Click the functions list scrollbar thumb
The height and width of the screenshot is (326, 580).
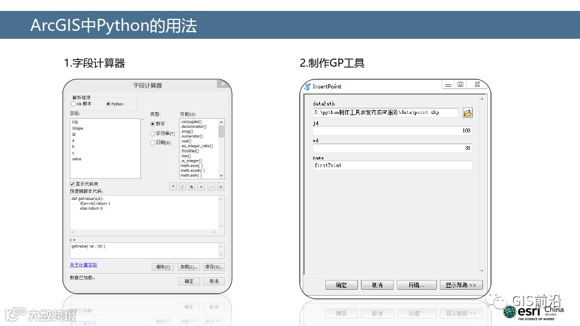(x=221, y=131)
